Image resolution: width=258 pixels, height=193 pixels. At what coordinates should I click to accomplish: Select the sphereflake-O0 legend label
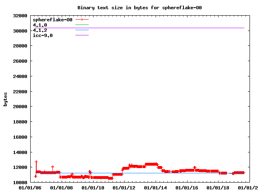[x=52, y=19]
